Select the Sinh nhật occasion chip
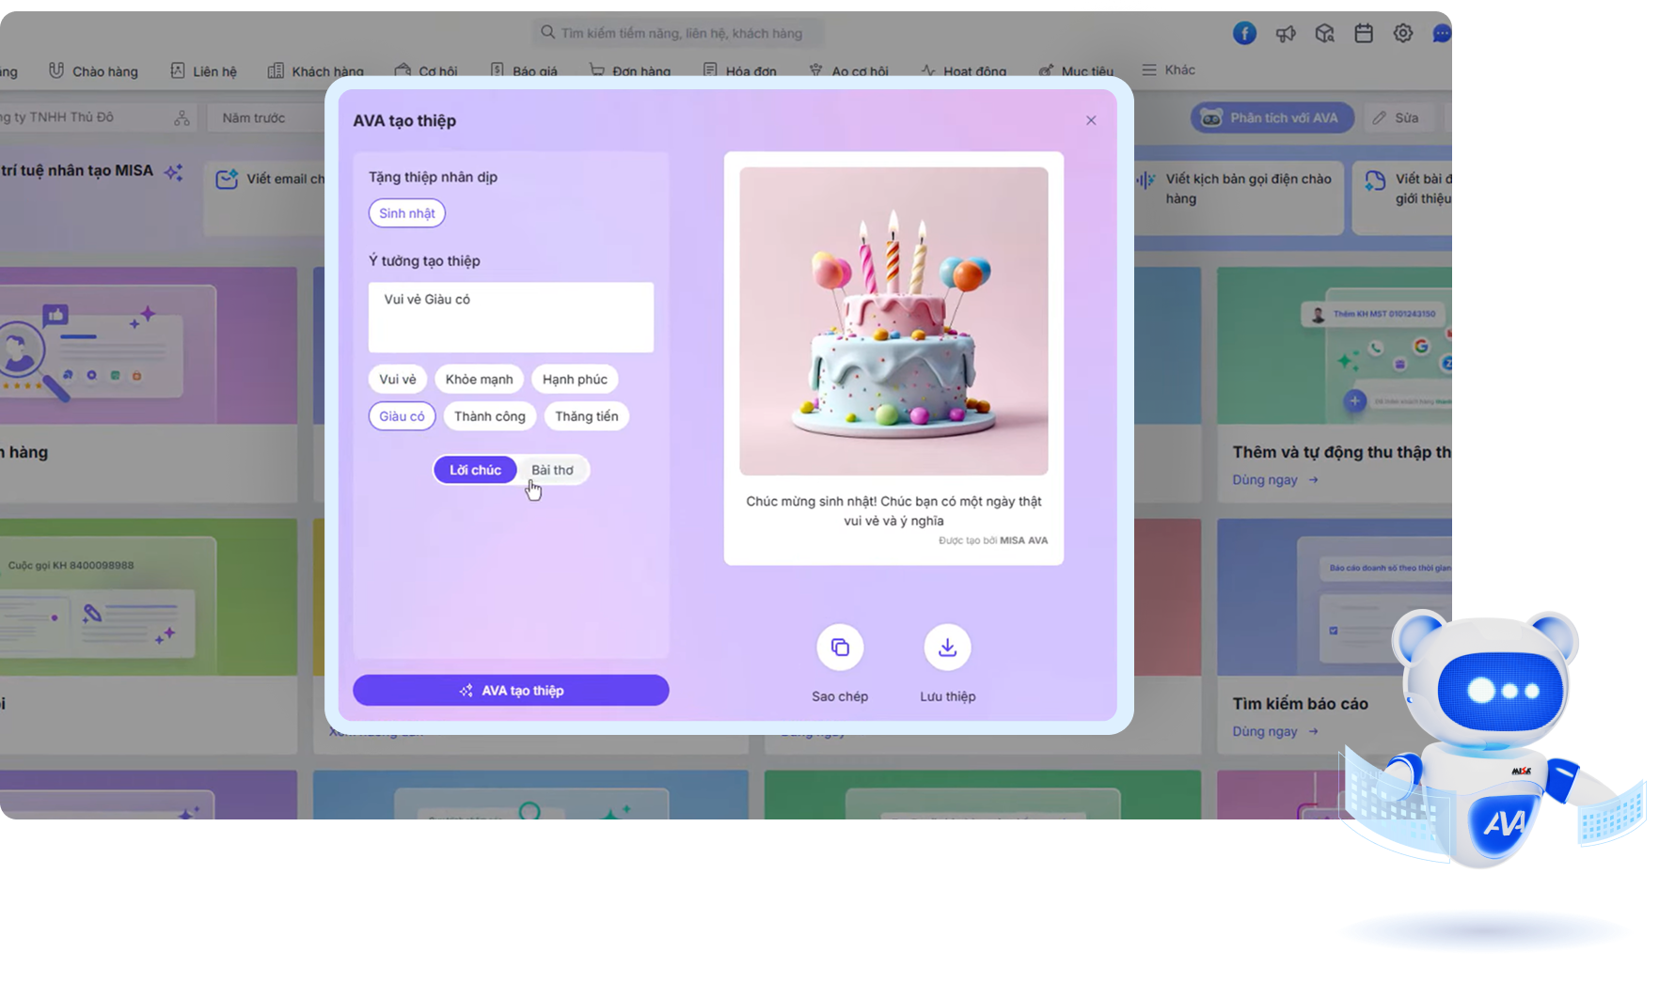 pyautogui.click(x=406, y=213)
